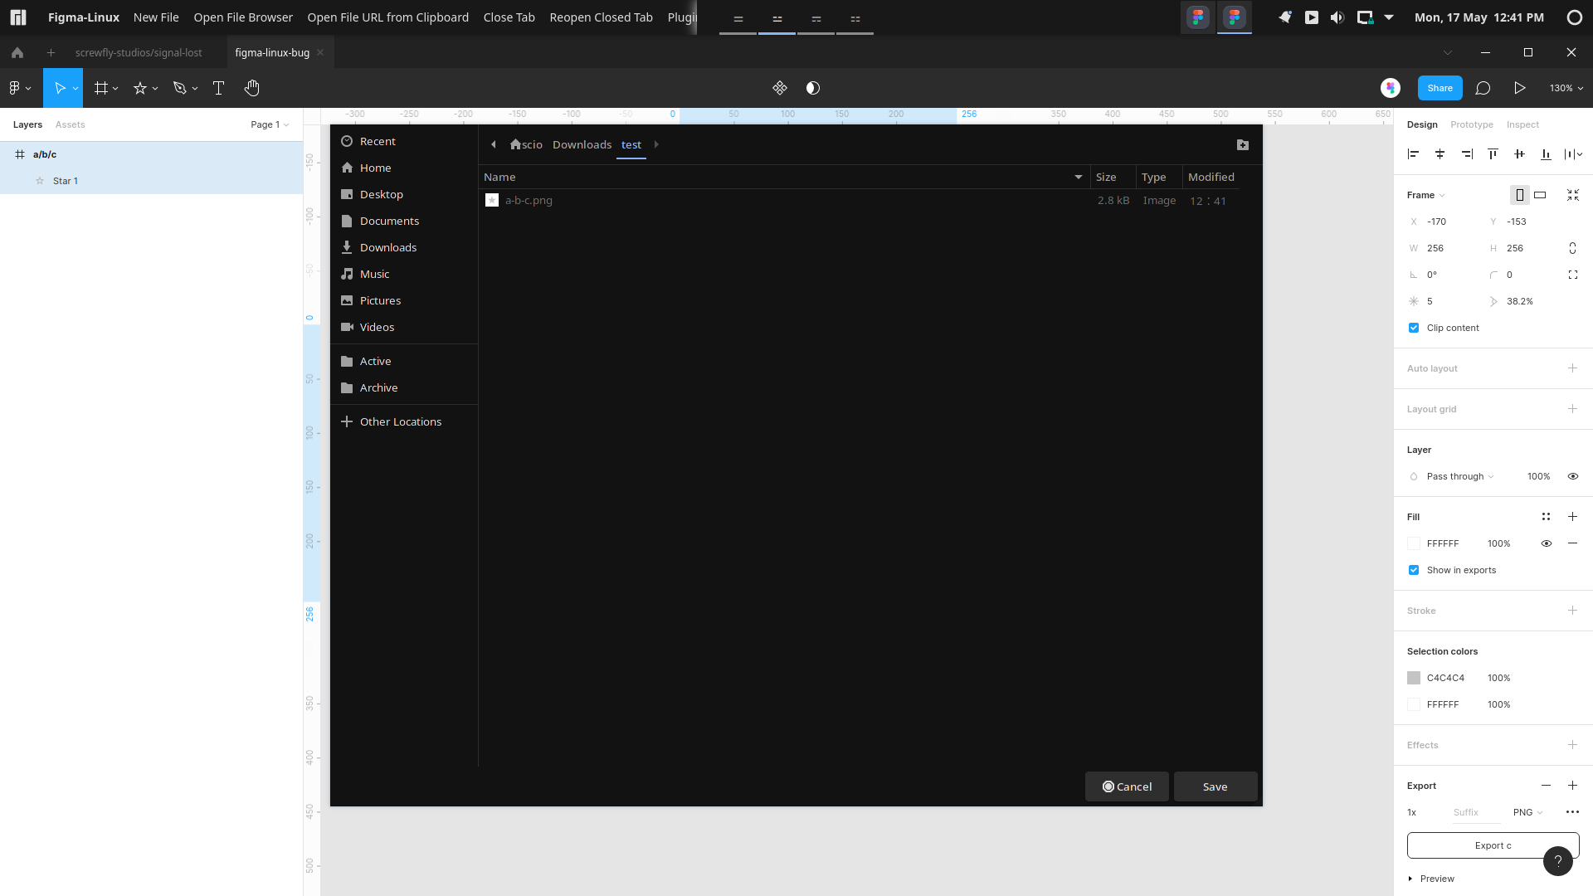Click the blue Share button
This screenshot has height=896, width=1593.
click(x=1440, y=87)
